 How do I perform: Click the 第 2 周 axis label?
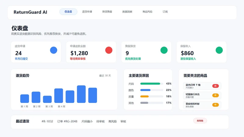pyautogui.click(x=37, y=106)
